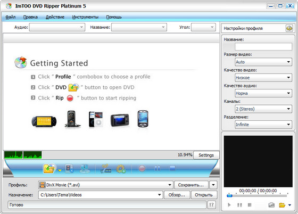
Task: Expand the Каналы 2 (Stereo) dropdown
Action: [x=263, y=109]
